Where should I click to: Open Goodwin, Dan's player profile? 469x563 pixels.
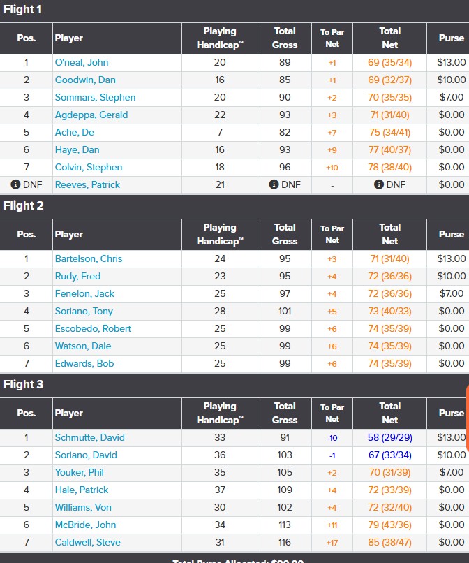click(x=85, y=80)
